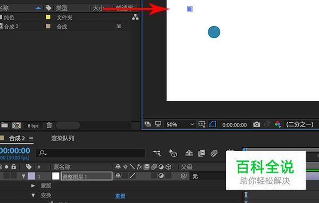Toggle the solo switch for 调整图层 1

click(x=6, y=176)
